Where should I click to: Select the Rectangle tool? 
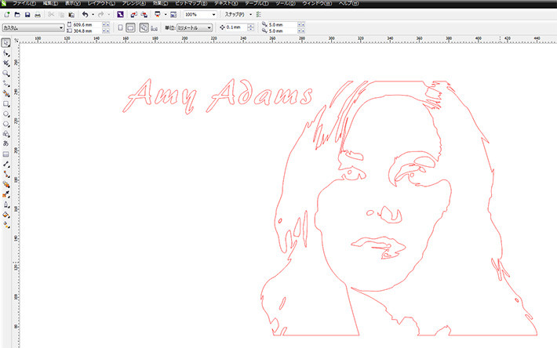[x=6, y=104]
